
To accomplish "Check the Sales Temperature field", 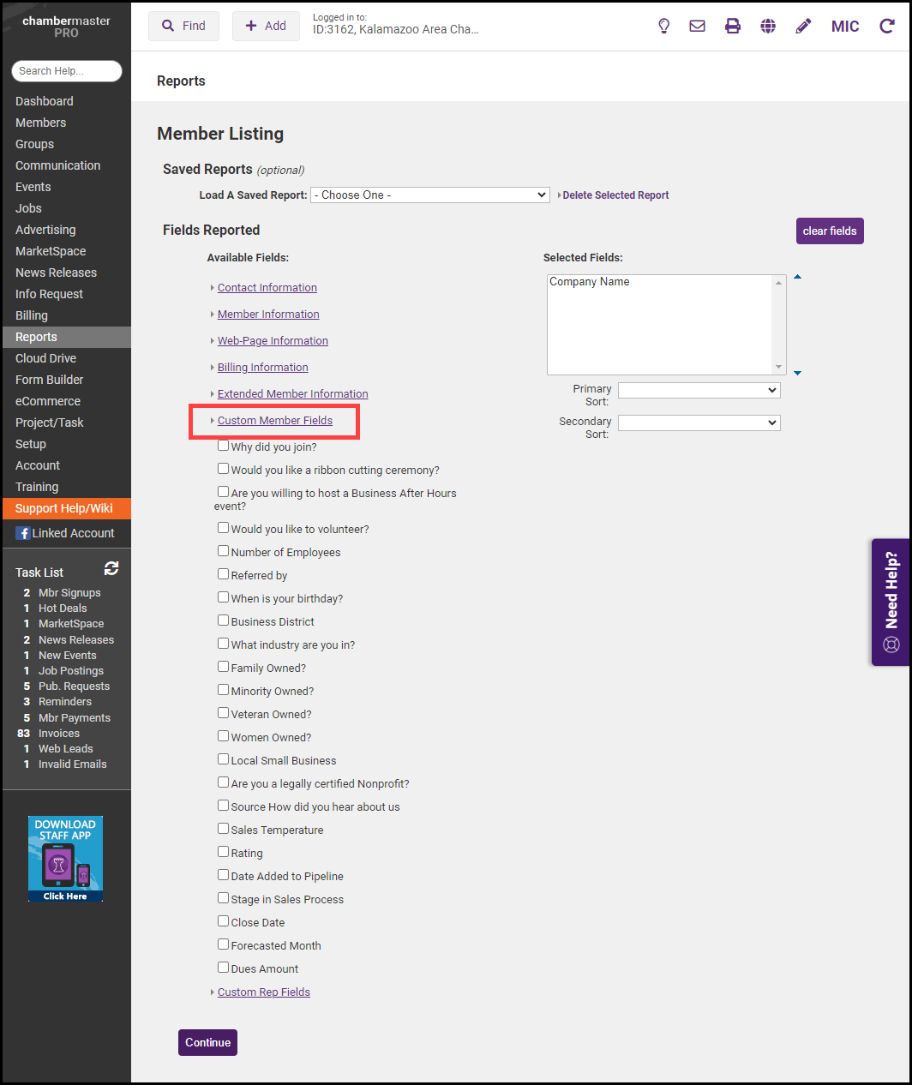I will (x=223, y=829).
